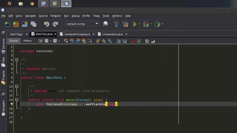
Task: Click red Start Macro Recording icon
Action: click(x=133, y=41)
